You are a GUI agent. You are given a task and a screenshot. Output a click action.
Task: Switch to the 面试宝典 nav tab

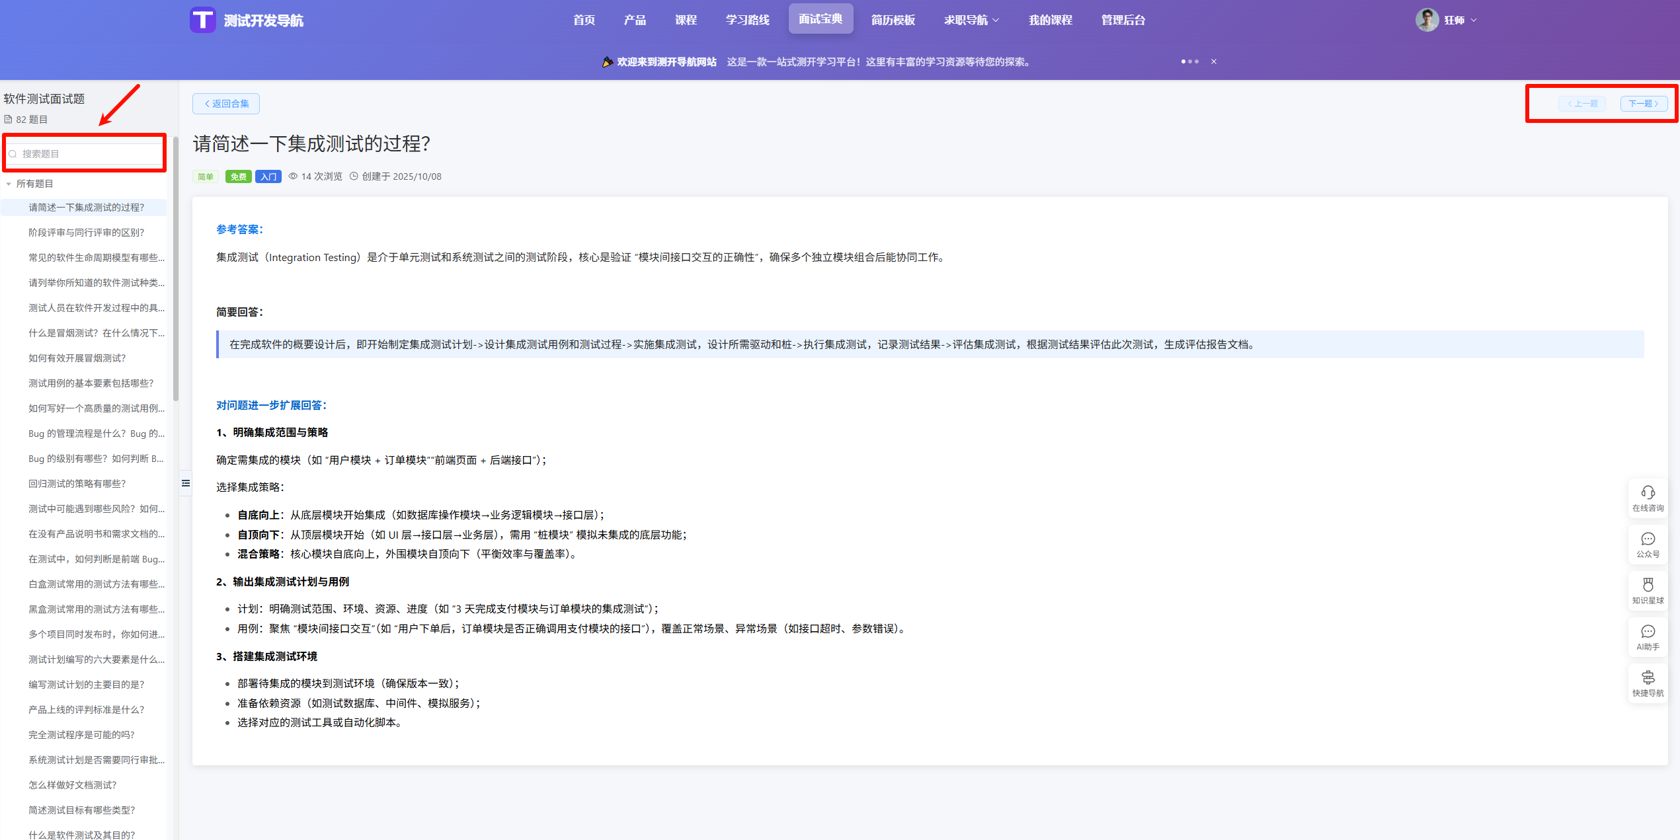820,19
